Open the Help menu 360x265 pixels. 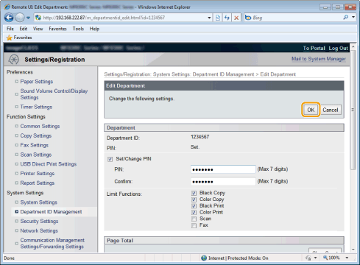coord(94,29)
